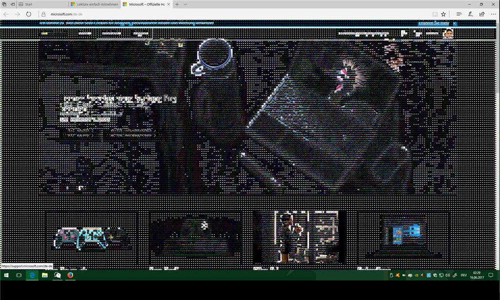This screenshot has height=300, width=500.
Task: Click the site search magnifier icon
Action: tap(404, 34)
